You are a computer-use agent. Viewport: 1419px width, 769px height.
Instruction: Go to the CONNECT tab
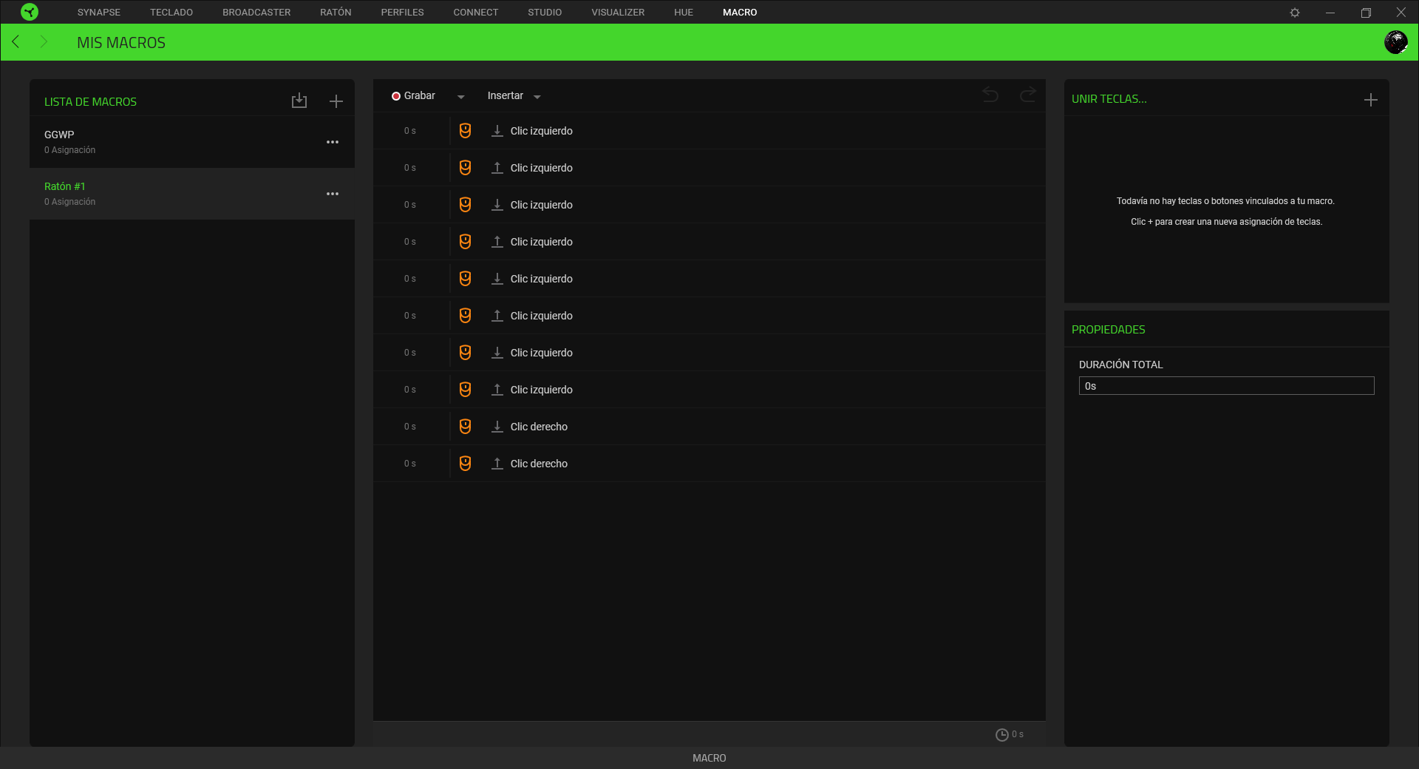click(476, 13)
